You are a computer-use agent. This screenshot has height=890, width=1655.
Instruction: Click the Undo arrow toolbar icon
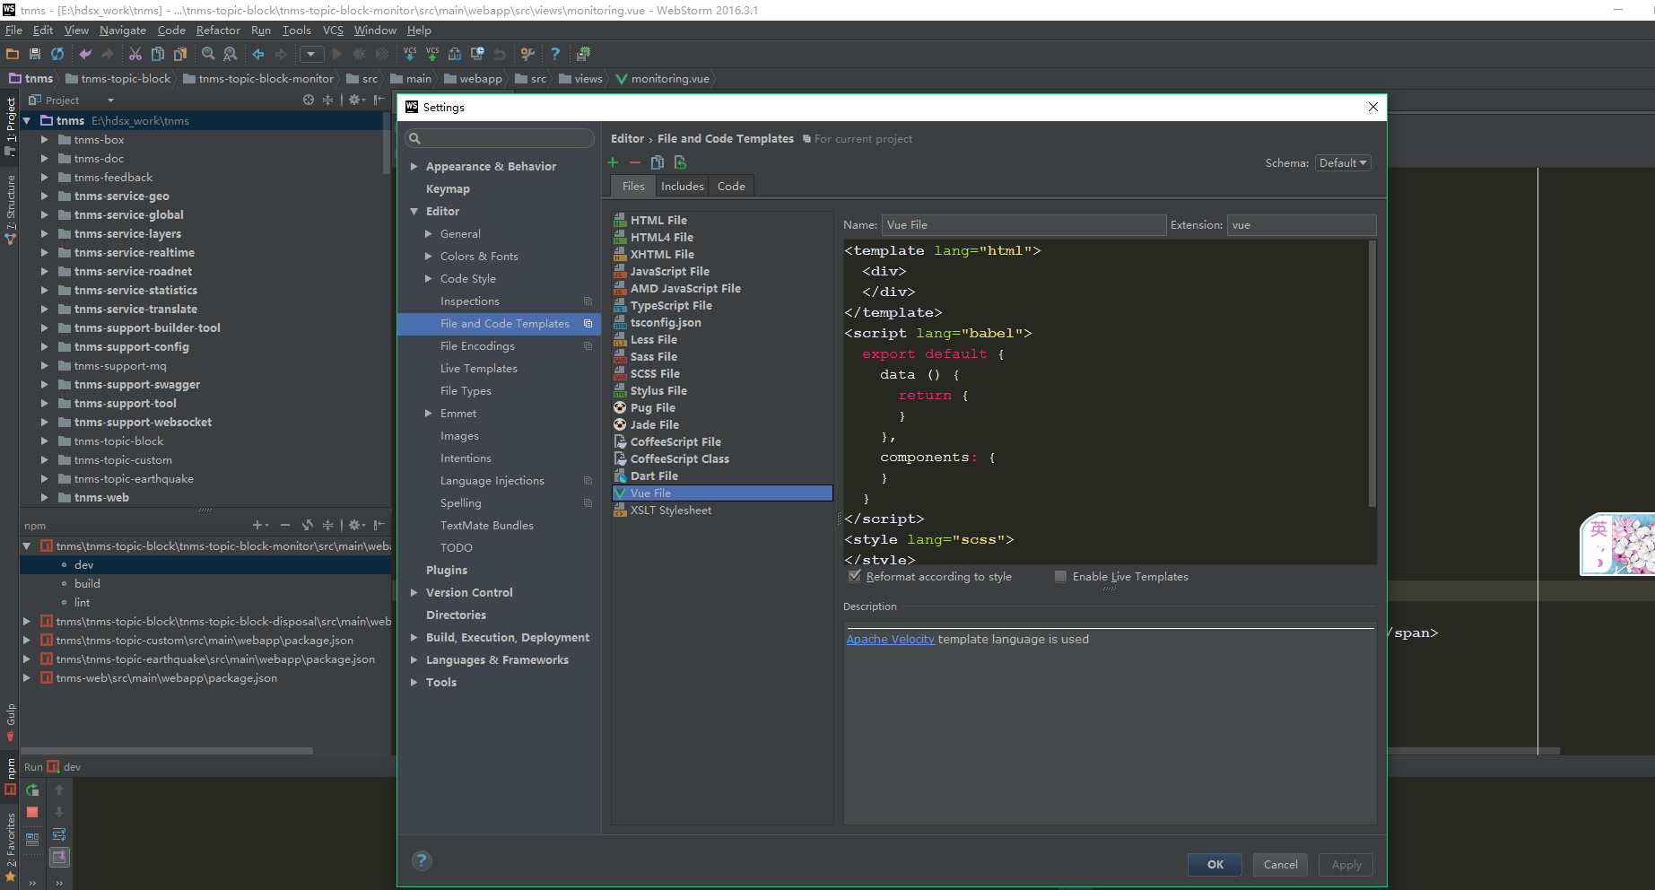pyautogui.click(x=85, y=54)
